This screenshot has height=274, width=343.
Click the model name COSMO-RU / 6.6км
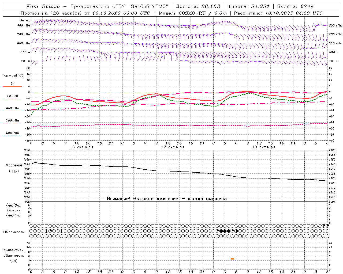(x=203, y=13)
